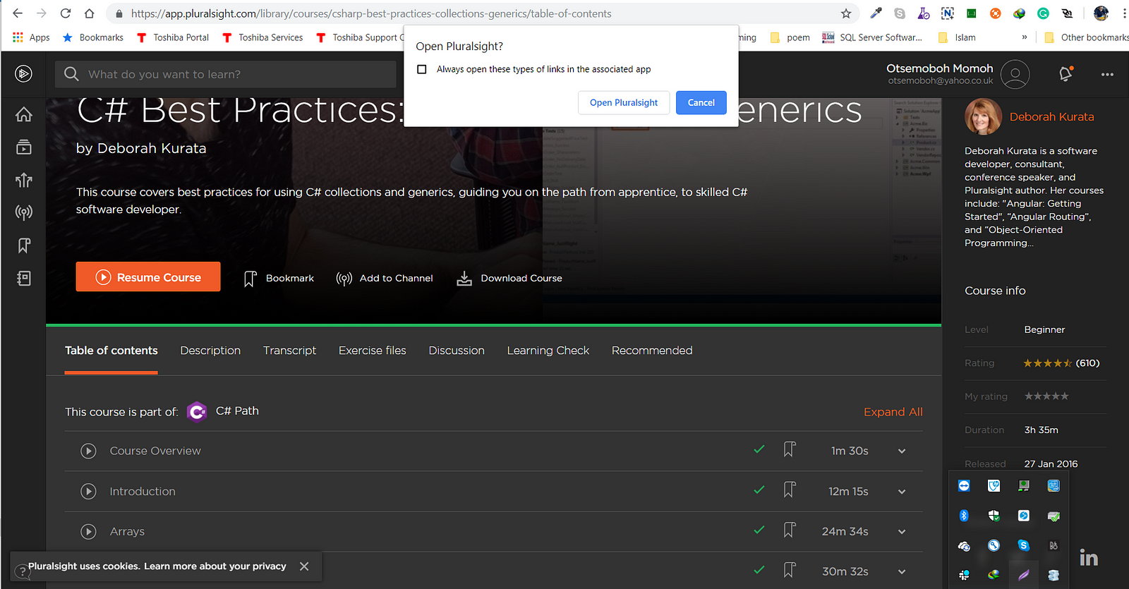Open the Islam bookmarks folder
1129x589 pixels.
pos(957,37)
